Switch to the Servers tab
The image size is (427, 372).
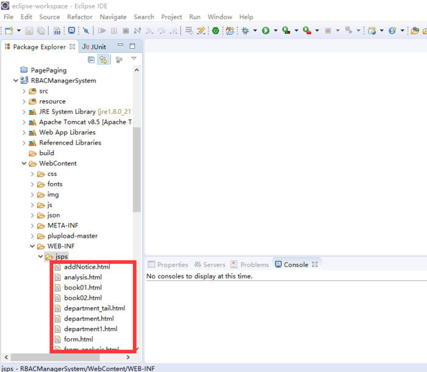pos(210,264)
